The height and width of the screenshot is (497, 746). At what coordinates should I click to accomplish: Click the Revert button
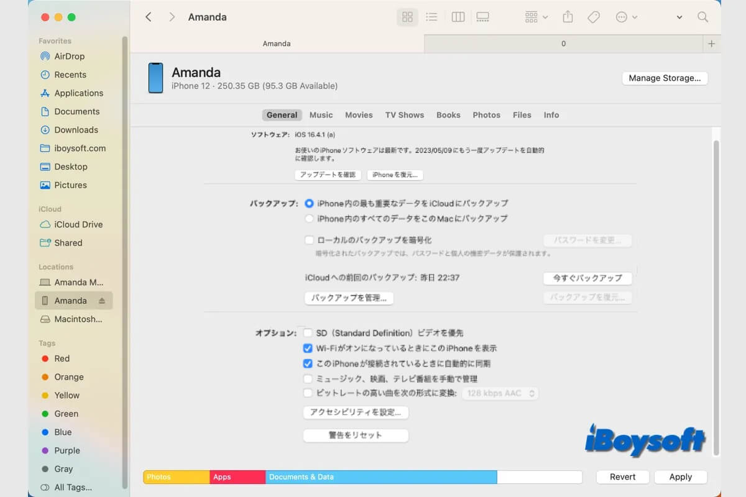[x=622, y=477]
